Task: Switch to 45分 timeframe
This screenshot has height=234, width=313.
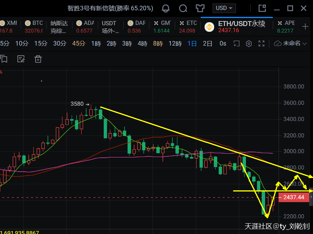Action: (x=79, y=44)
